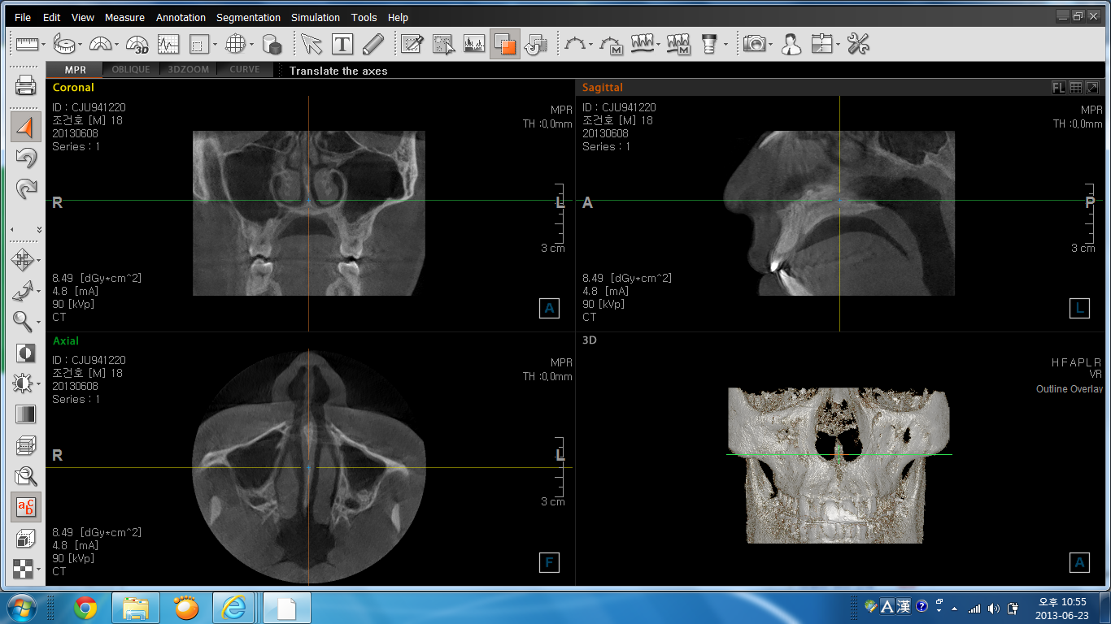Open the layout settings icon
Screen dimensions: 1111x624
[x=822, y=44]
